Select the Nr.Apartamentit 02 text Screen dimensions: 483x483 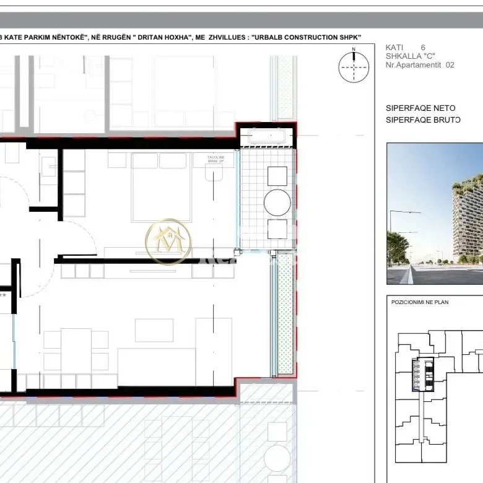tap(419, 65)
